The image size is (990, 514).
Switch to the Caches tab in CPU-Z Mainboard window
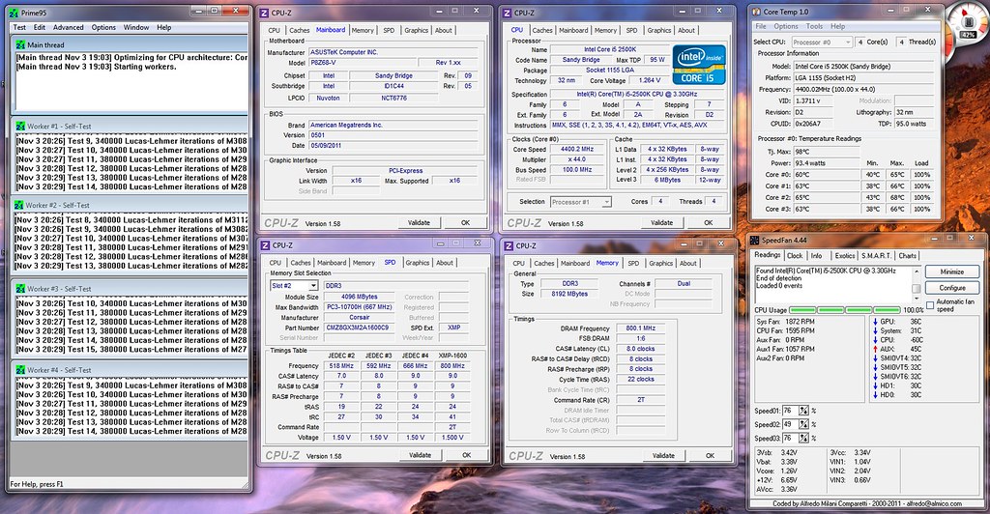pos(300,30)
